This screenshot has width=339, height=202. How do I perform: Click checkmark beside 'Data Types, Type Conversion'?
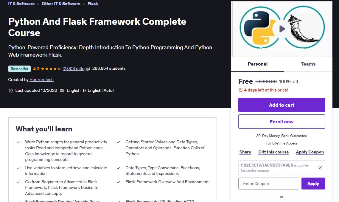tap(119, 168)
